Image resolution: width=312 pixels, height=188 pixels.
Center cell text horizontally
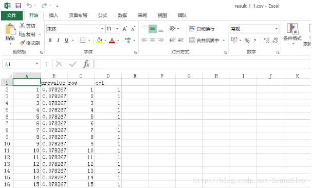tap(153, 41)
